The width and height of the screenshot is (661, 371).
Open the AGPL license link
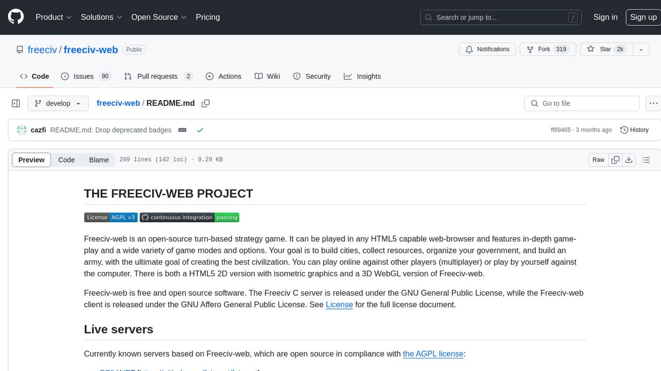tap(433, 354)
